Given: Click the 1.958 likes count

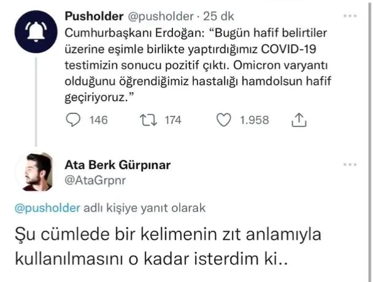Looking at the screenshot, I should coord(253,121).
